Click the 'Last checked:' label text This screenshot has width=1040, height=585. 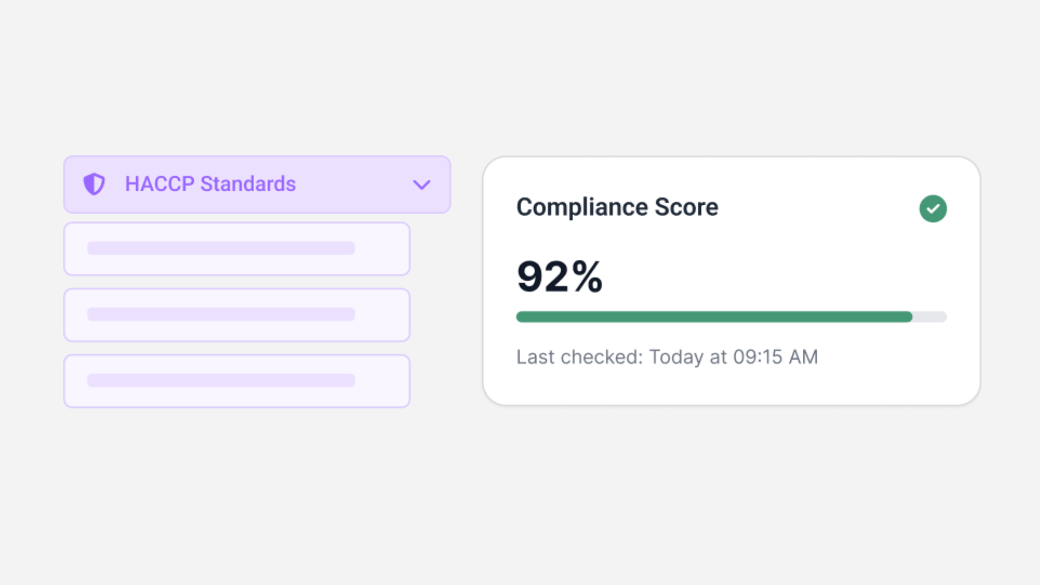pos(579,357)
